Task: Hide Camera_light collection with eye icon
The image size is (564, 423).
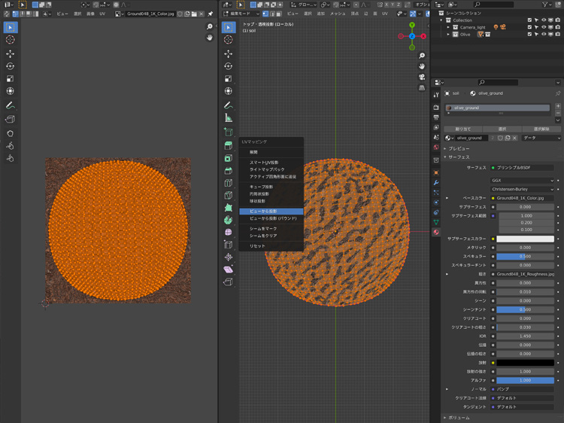Action: click(544, 26)
